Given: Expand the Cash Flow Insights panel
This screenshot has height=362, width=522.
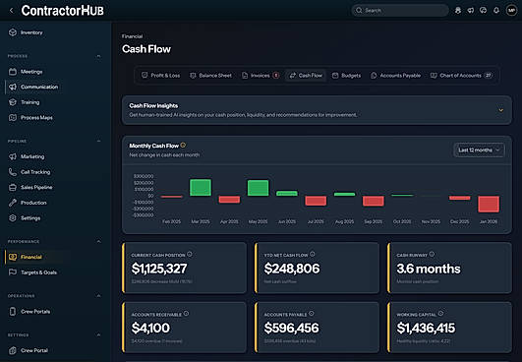Looking at the screenshot, I should [500, 110].
